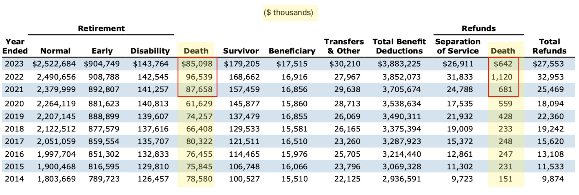
Task: Click the 100,527 Survivor cell
Action: [x=244, y=179]
